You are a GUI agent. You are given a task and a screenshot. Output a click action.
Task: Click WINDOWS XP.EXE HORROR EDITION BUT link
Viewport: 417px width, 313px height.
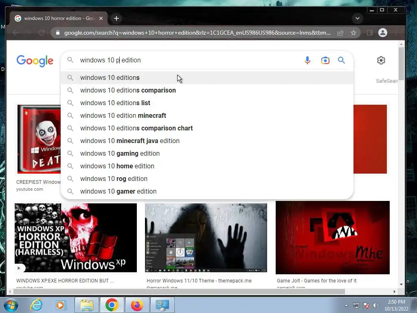point(65,280)
